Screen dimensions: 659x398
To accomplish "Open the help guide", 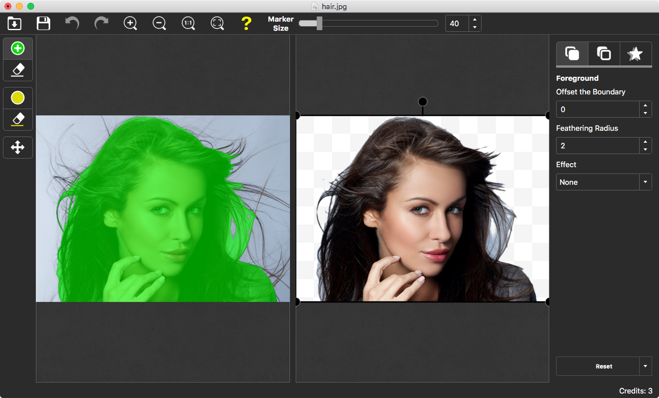I will [246, 23].
